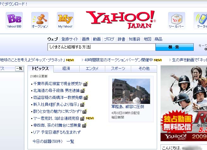Click camera icon beside 酔うと女性の魅力に気づかず?
The height and width of the screenshot is (150, 207).
click(84, 111)
